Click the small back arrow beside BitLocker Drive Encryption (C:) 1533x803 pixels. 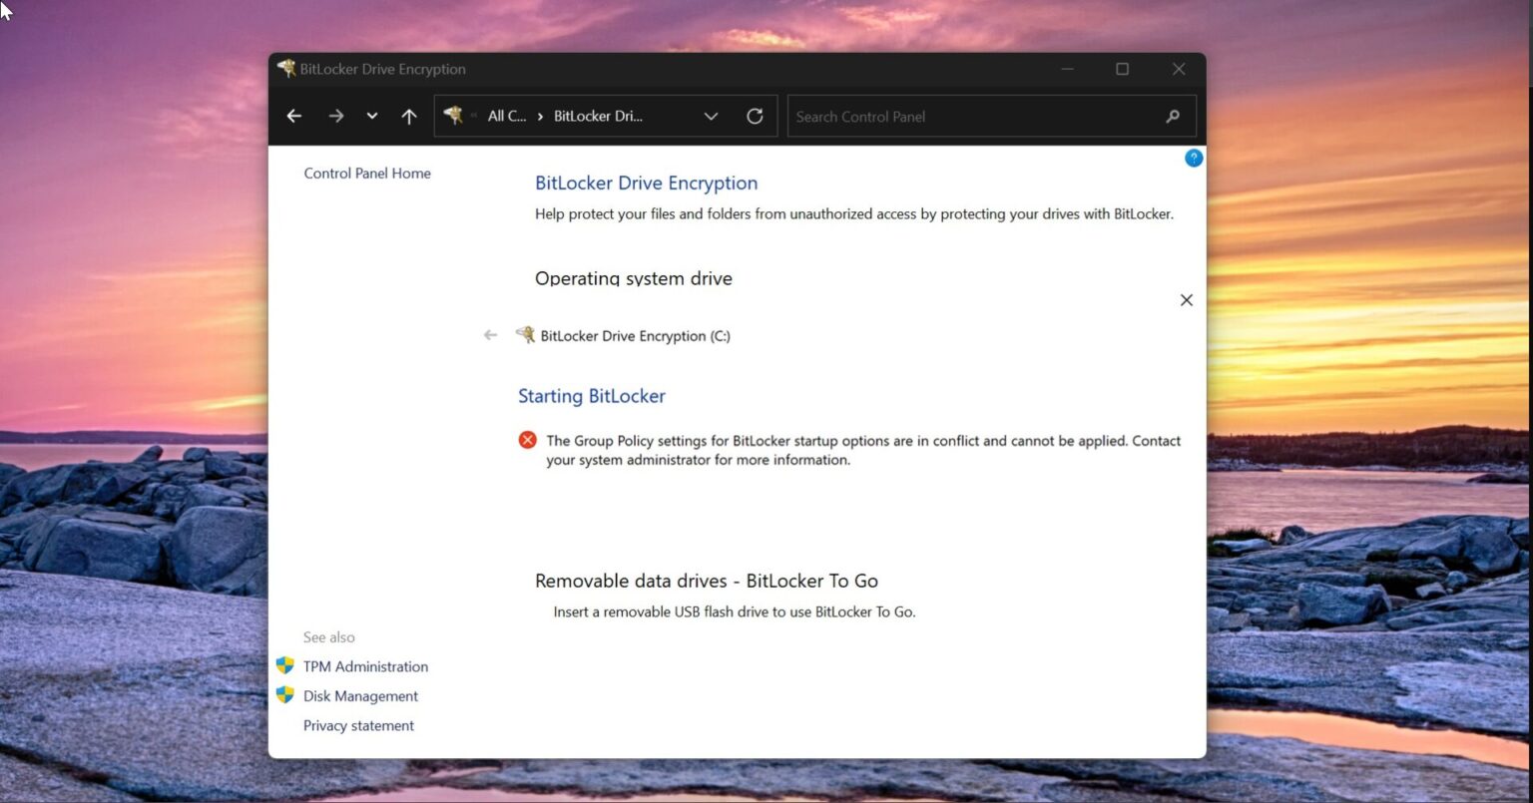click(x=490, y=335)
